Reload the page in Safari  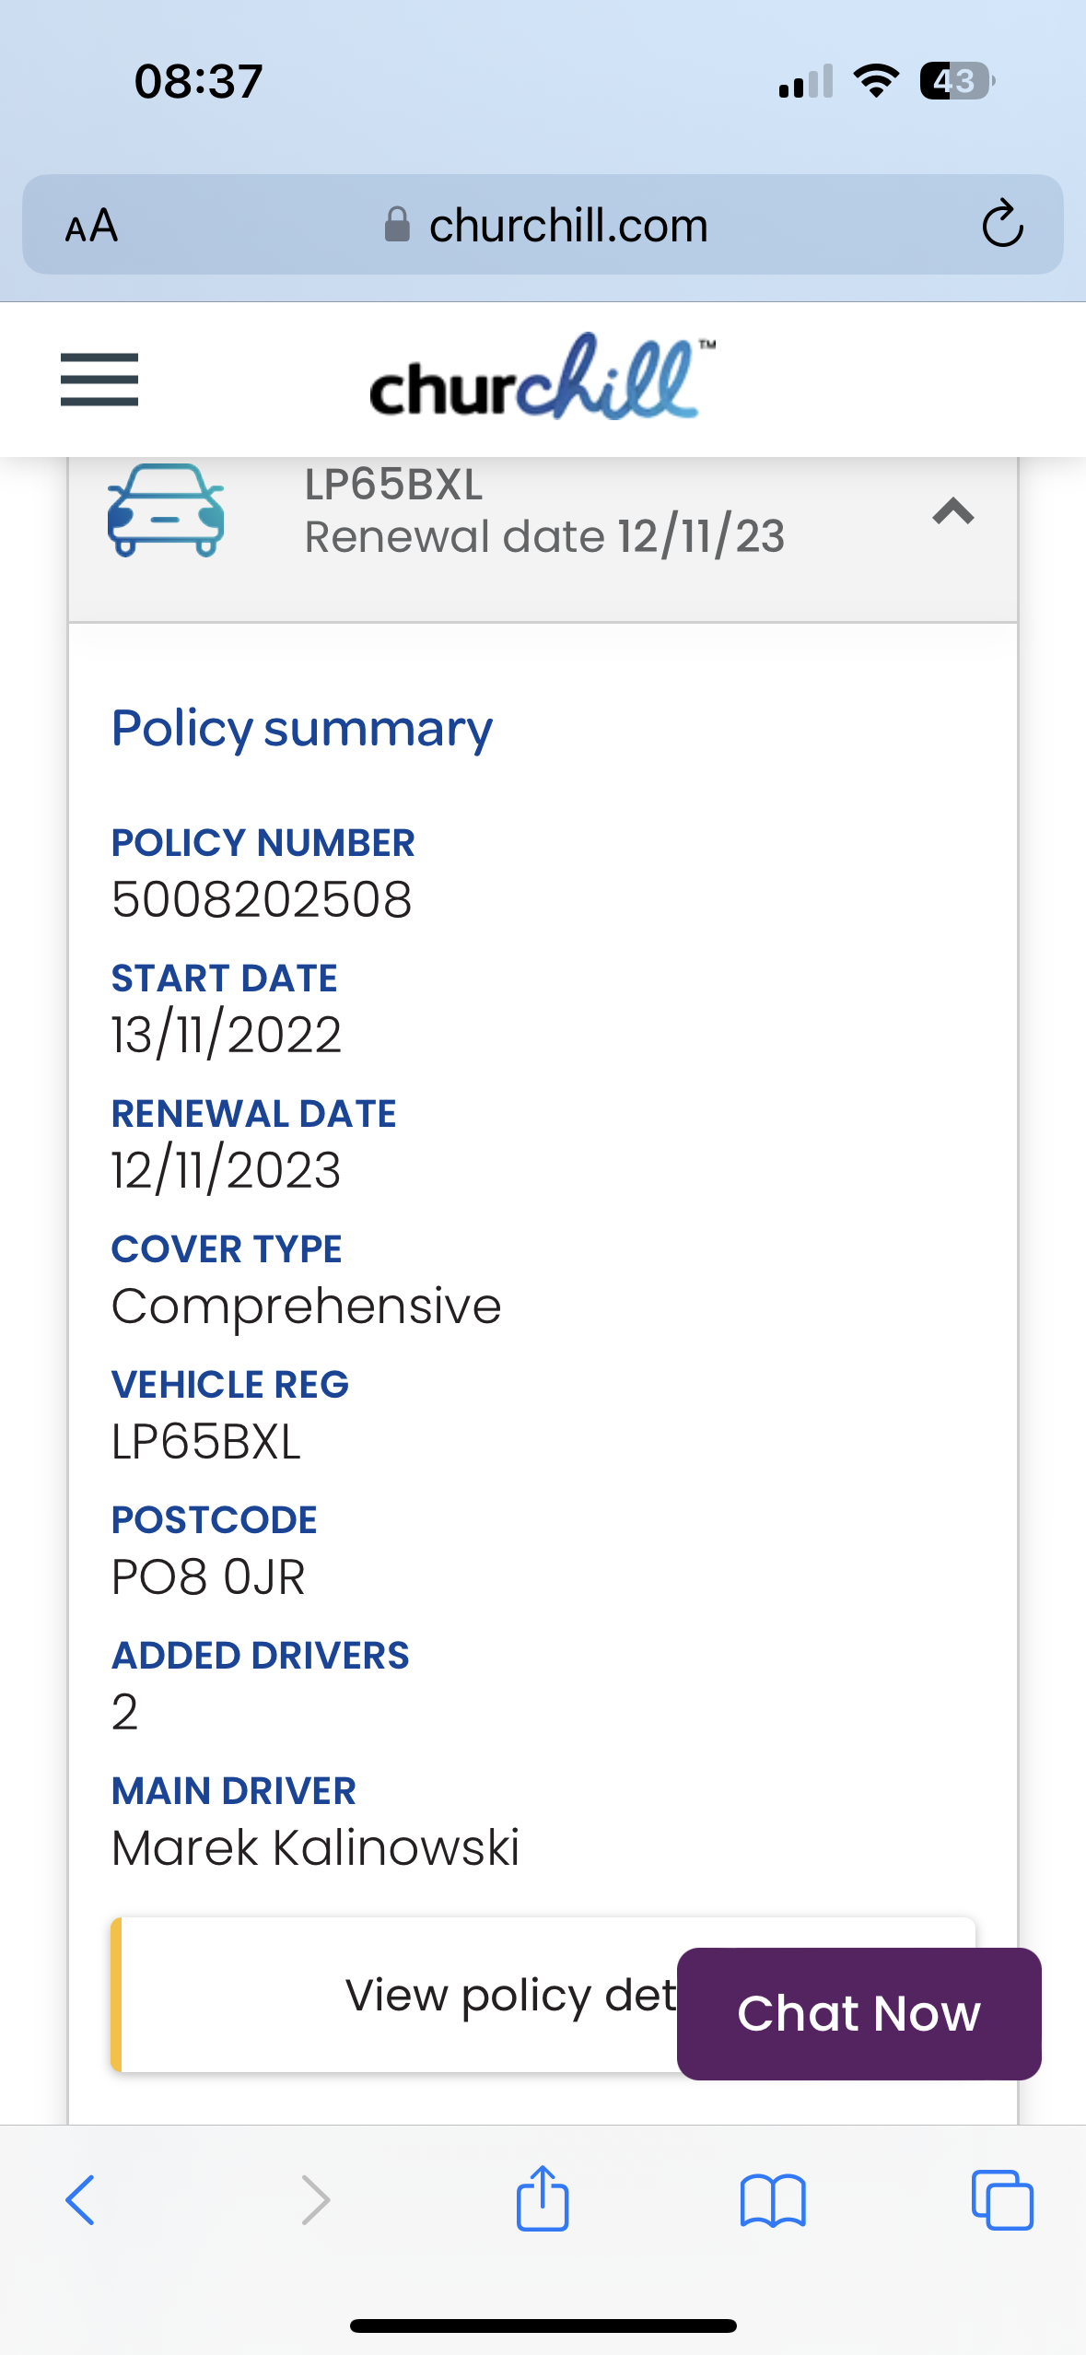(1001, 225)
